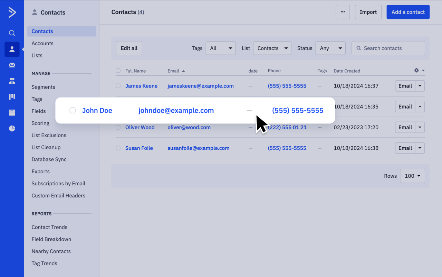442x277 pixels.
Task: Open the Tags filter dropdown showing All
Action: coord(221,48)
